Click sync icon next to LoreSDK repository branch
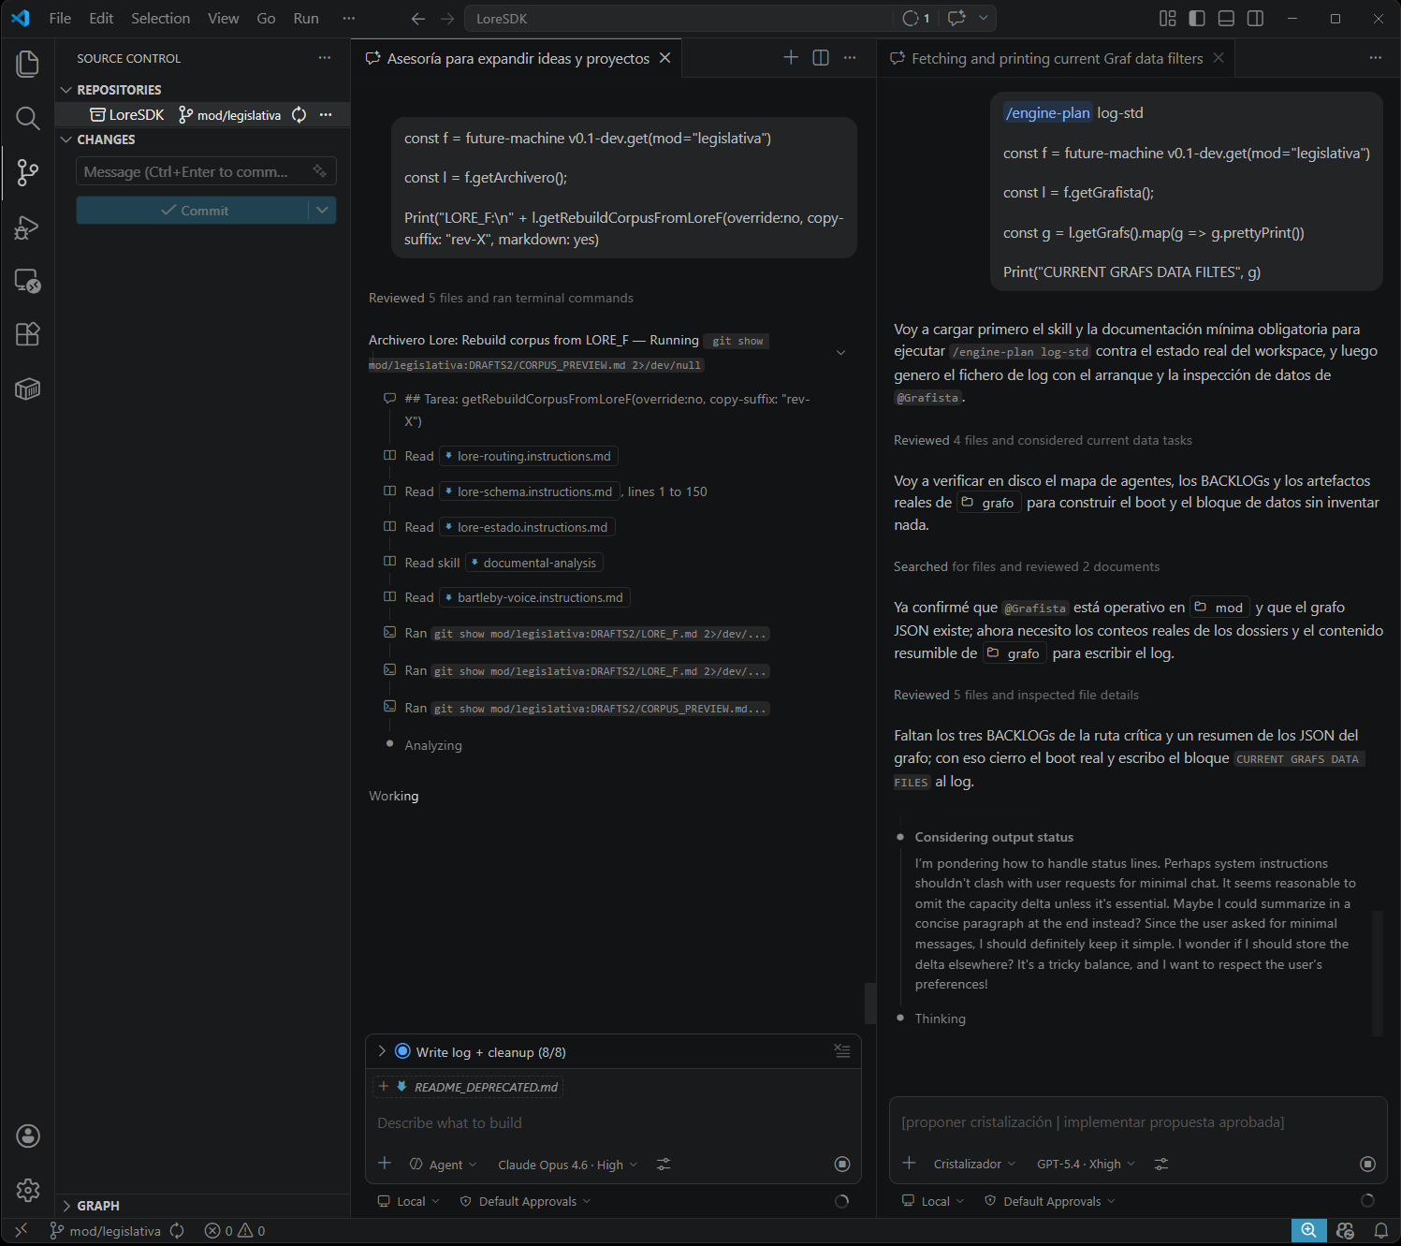 click(299, 114)
